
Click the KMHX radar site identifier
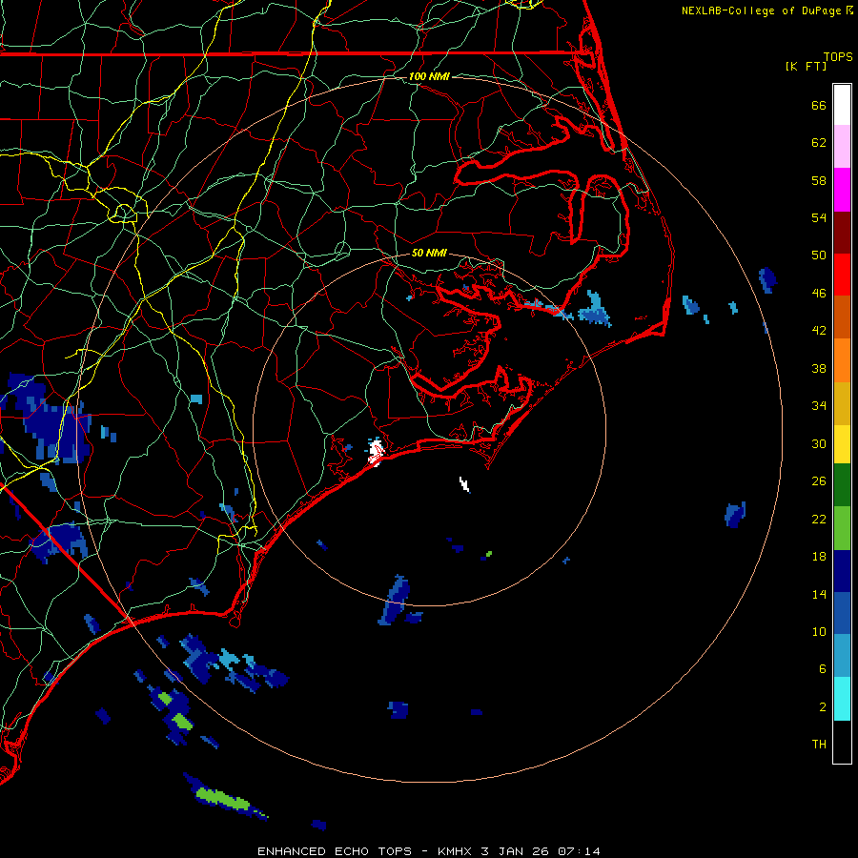(456, 851)
